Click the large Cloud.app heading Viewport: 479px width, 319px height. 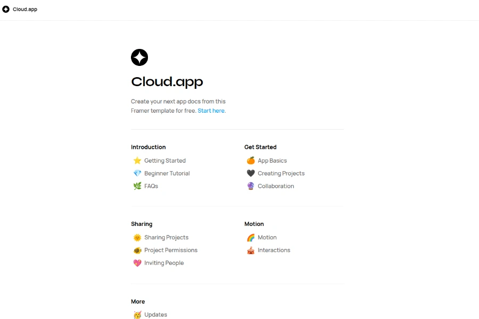pos(167,82)
